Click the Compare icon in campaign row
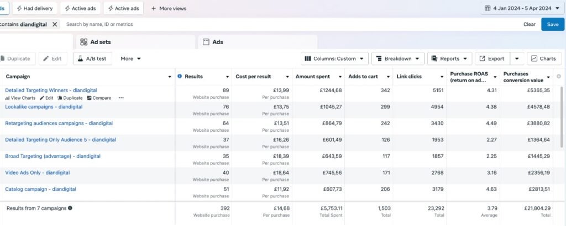This screenshot has height=226, width=566. (88, 98)
